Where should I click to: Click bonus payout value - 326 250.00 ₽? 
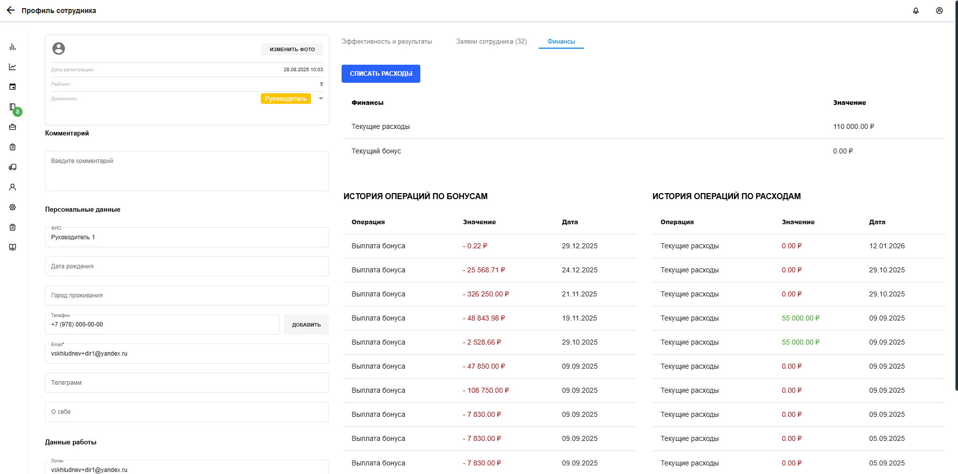pyautogui.click(x=486, y=294)
